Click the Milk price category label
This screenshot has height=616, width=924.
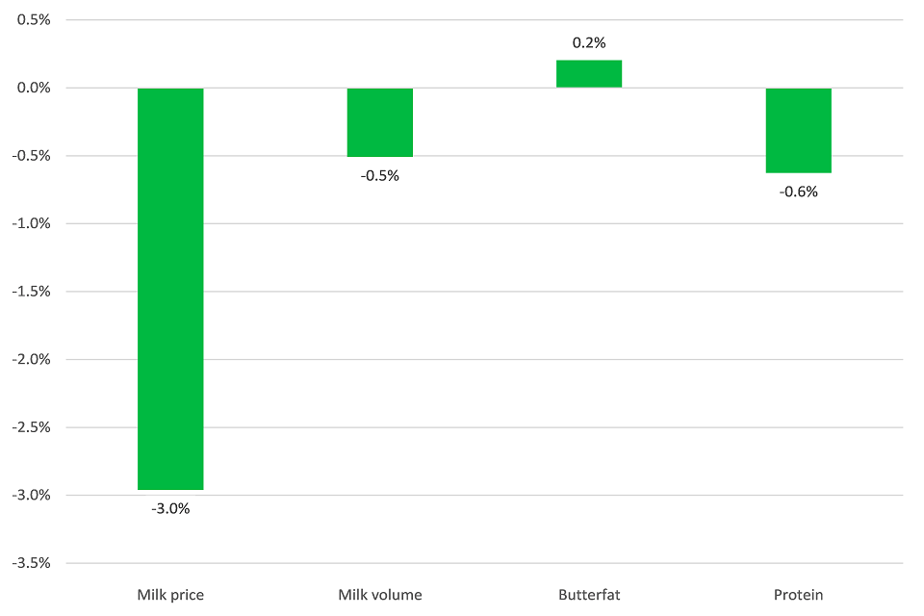(170, 595)
